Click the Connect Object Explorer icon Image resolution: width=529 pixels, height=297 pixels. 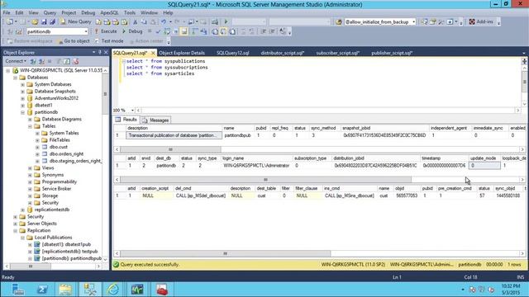[33, 61]
